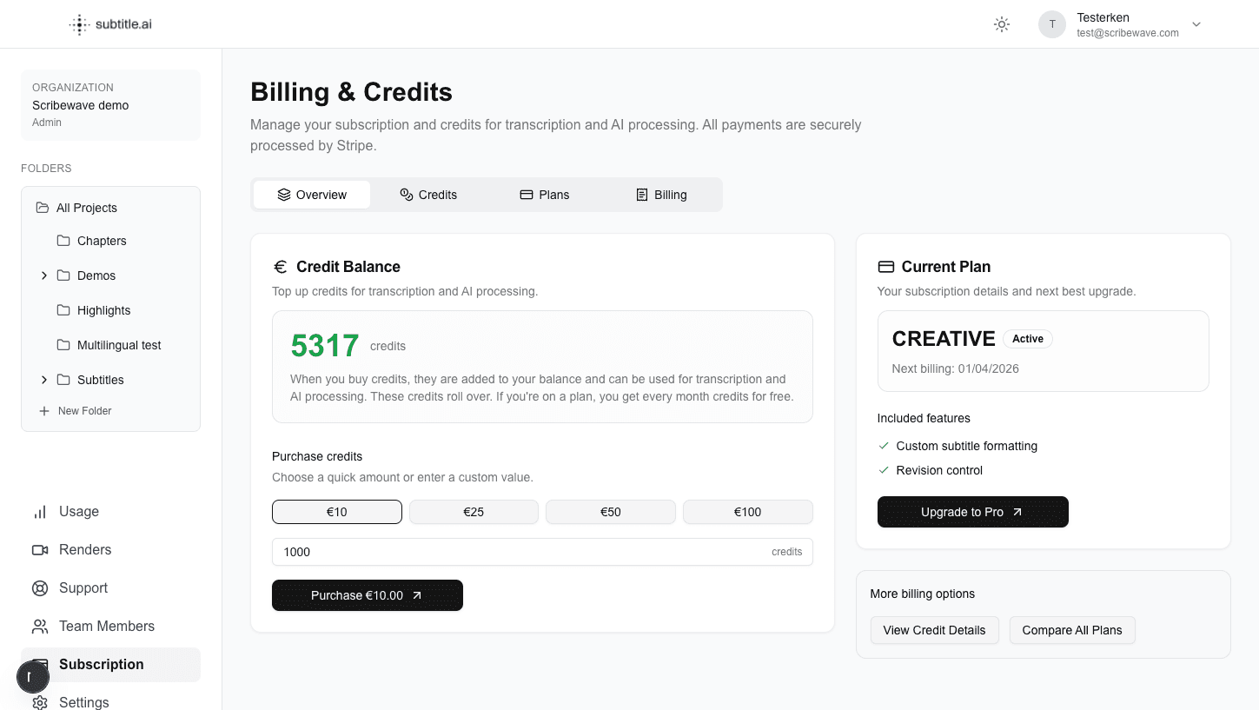Click the subtitle.ai logo
1259x710 pixels.
click(109, 23)
